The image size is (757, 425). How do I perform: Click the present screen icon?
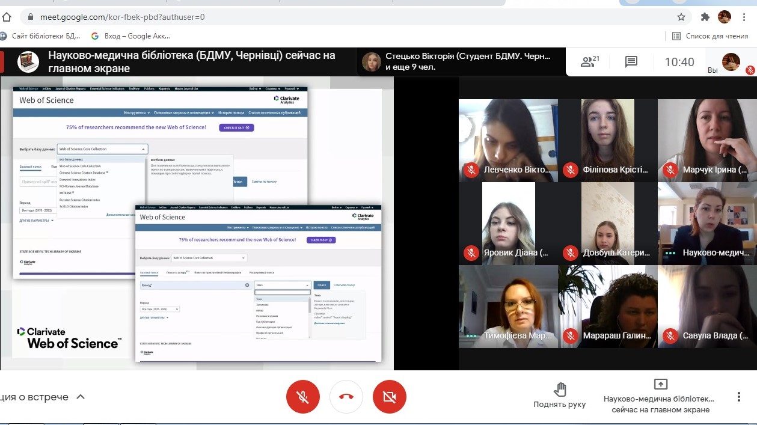[x=660, y=384]
